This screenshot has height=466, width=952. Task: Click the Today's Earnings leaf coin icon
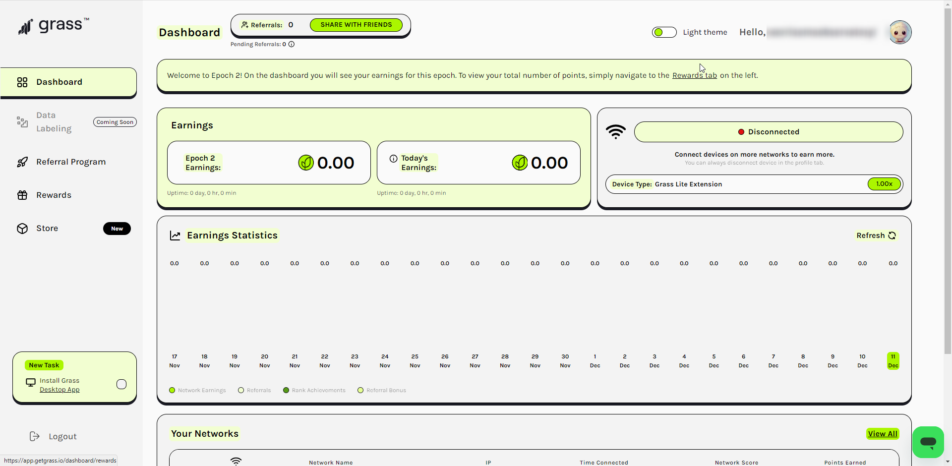(520, 163)
